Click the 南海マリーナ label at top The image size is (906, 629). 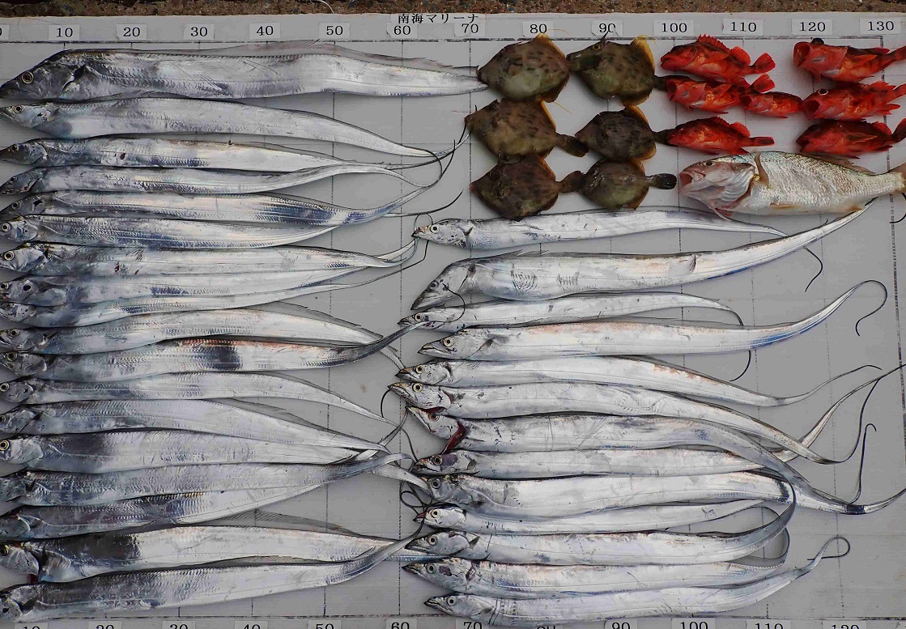[436, 19]
